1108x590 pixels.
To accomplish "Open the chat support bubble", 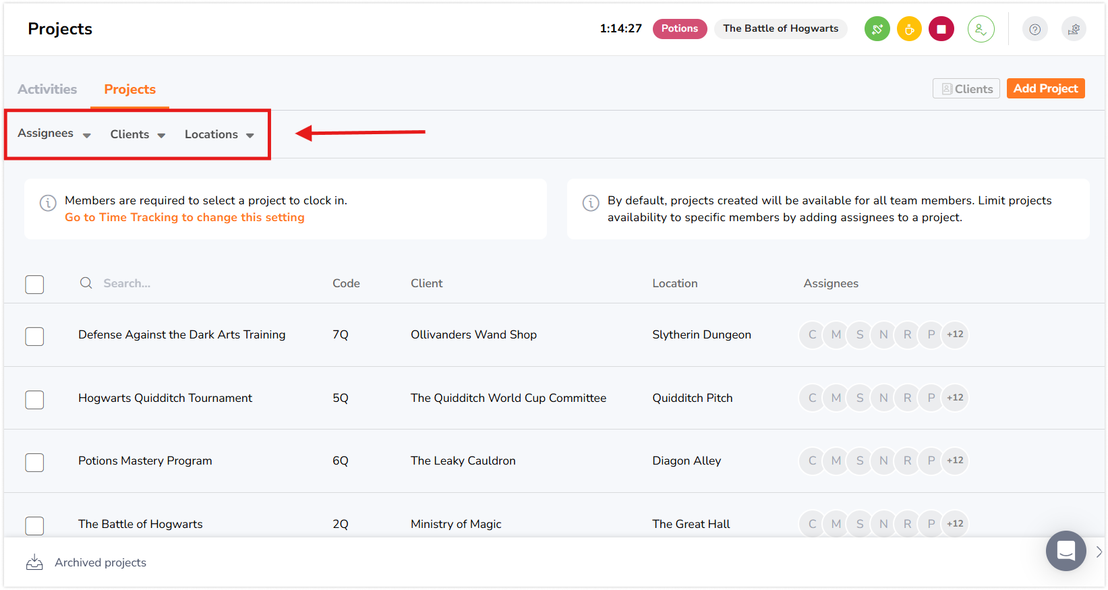I will [x=1066, y=551].
